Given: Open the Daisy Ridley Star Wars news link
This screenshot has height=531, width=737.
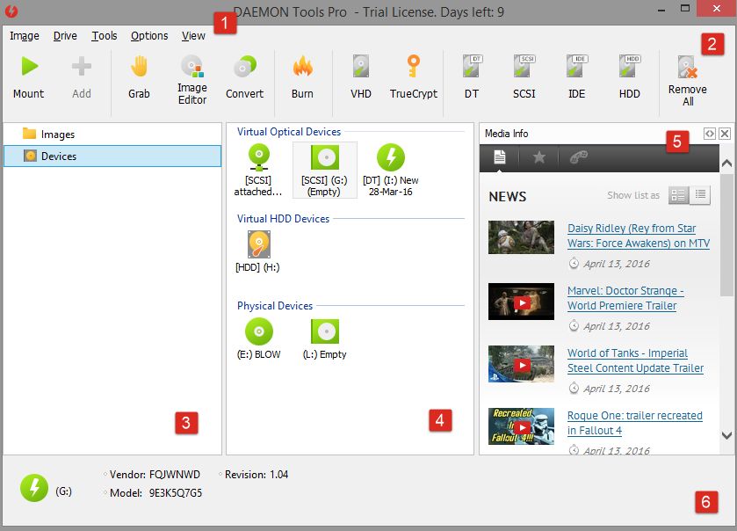Looking at the screenshot, I should pos(639,236).
